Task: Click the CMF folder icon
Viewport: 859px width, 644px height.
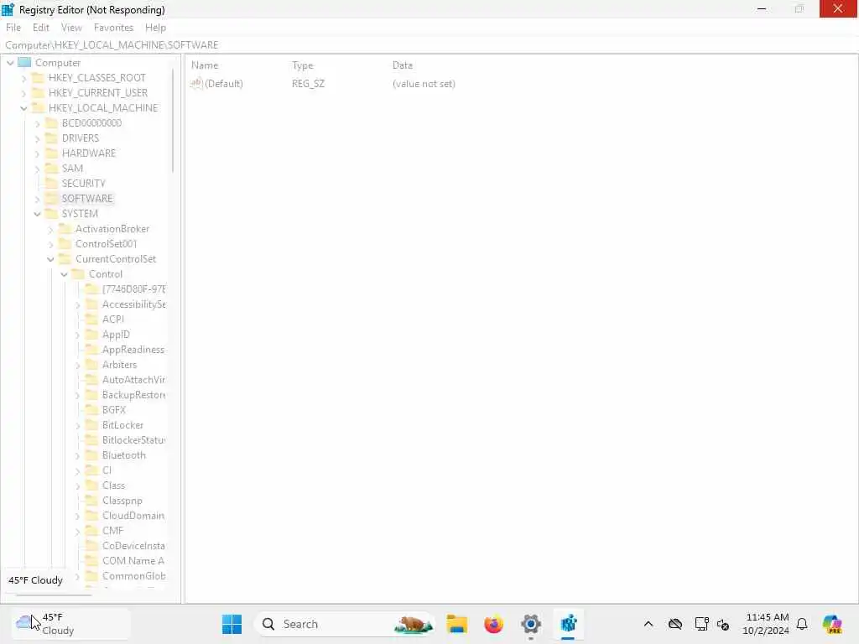Action: tap(92, 531)
